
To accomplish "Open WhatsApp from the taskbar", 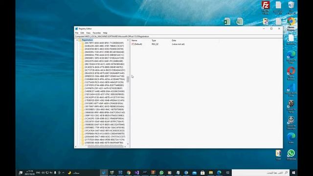I will tap(161, 173).
